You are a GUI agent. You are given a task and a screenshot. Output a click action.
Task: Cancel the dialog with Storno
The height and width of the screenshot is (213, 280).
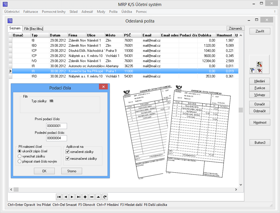point(72,171)
